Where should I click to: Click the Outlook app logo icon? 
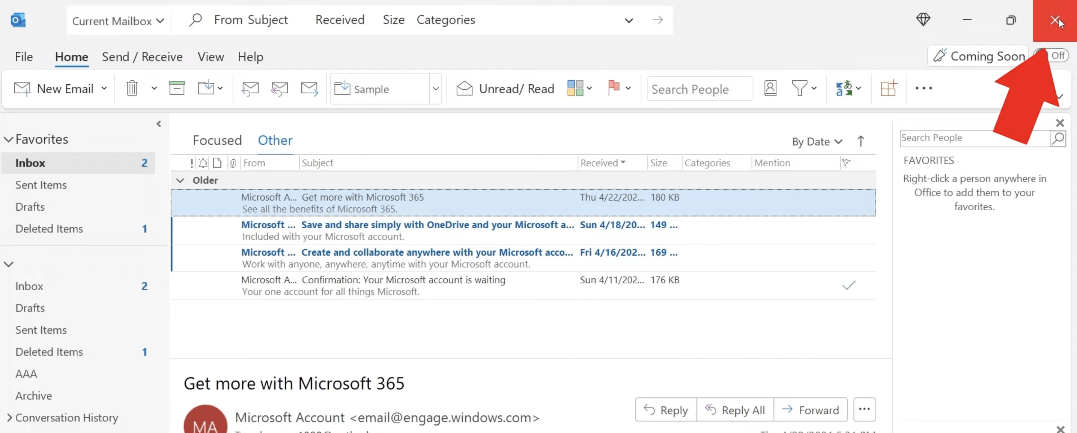point(18,19)
